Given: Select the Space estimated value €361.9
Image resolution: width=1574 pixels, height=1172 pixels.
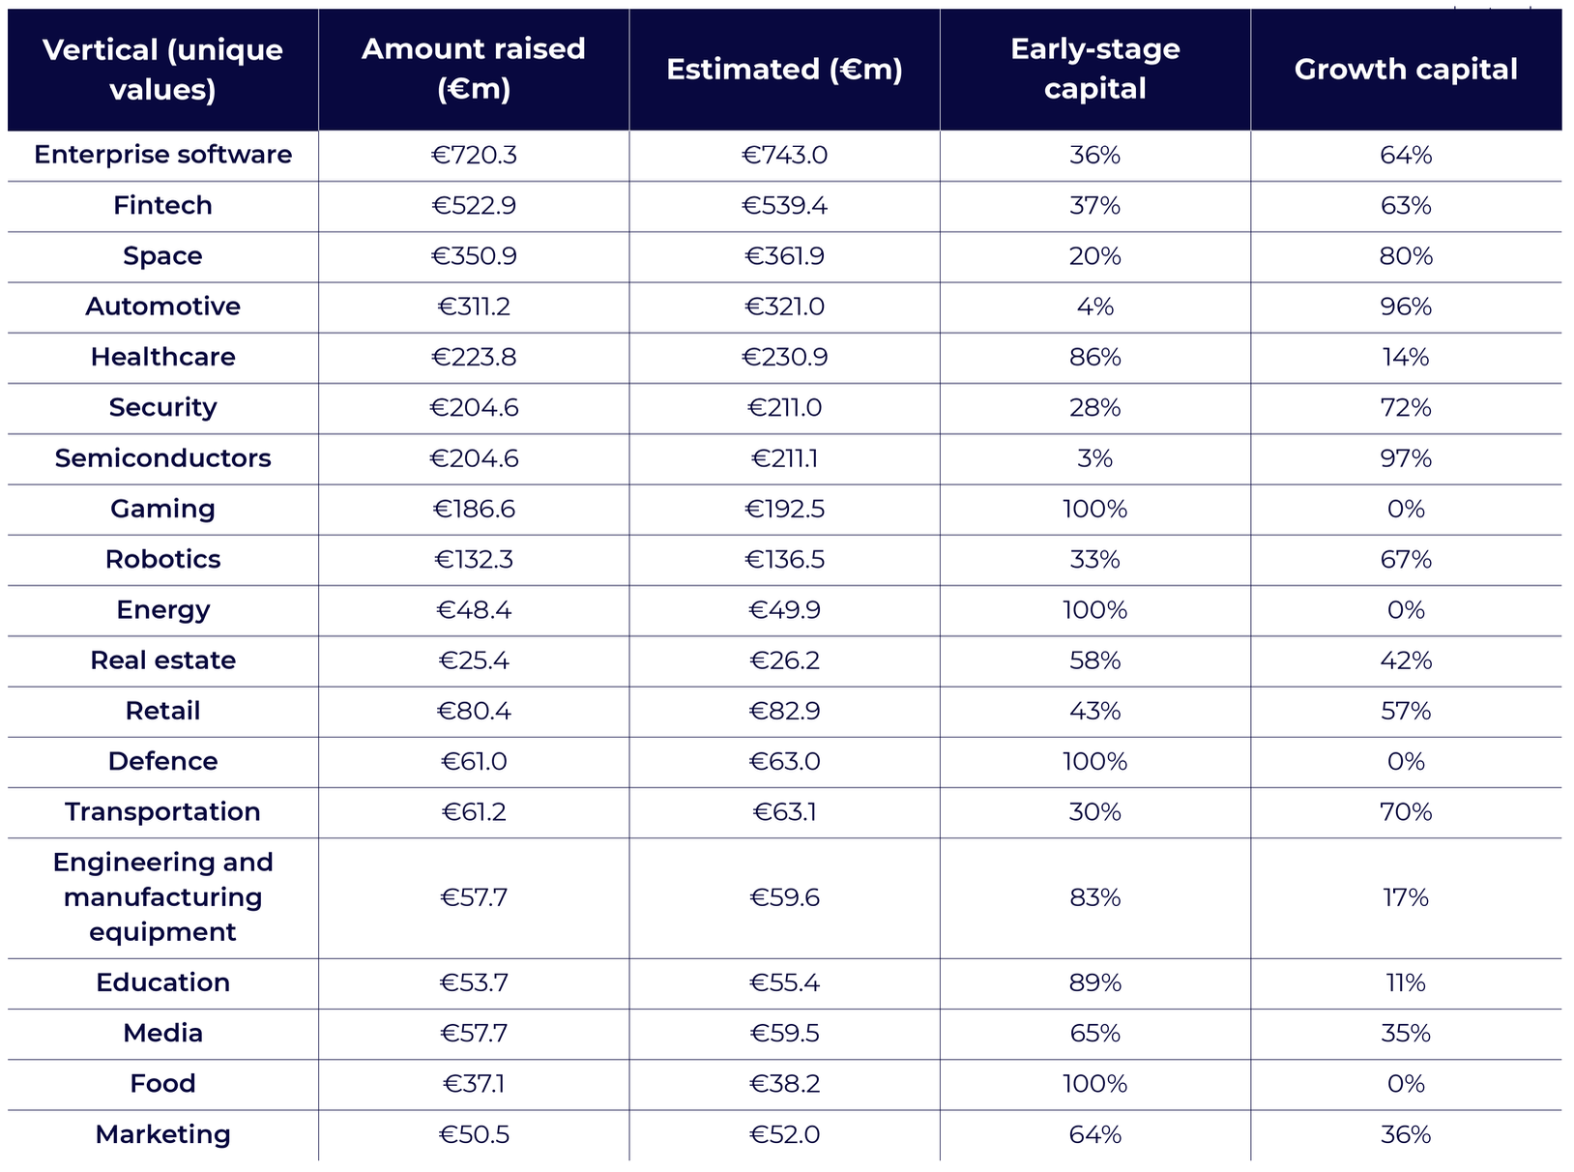Looking at the screenshot, I should [x=784, y=256].
